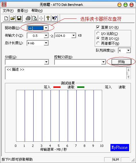Expand the 队列深度(Q) dropdown
This screenshot has width=136, height=163.
coord(129,50)
